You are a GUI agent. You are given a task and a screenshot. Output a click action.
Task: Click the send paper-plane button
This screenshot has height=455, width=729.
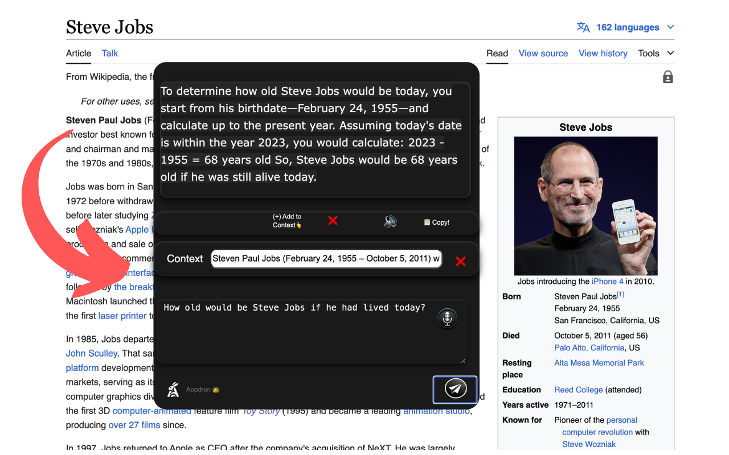(455, 390)
